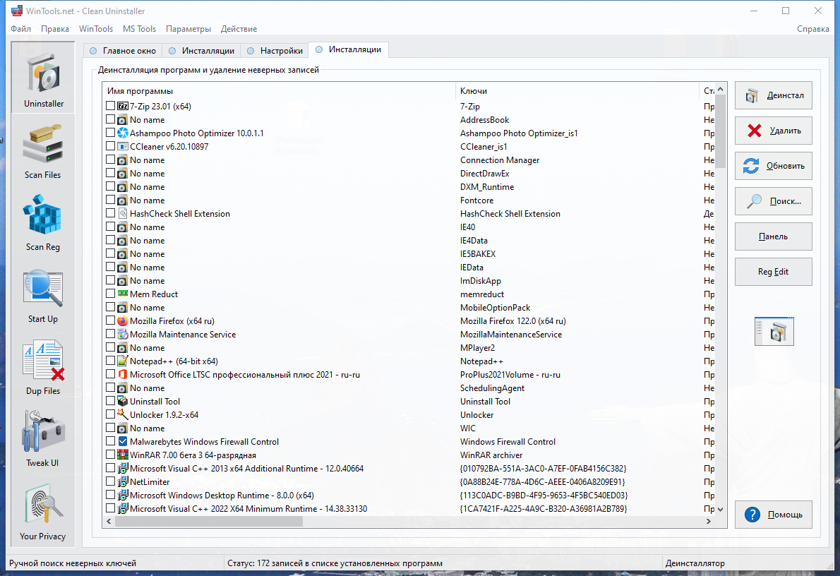Open the Dup Files tool
The image size is (840, 576).
pyautogui.click(x=43, y=368)
